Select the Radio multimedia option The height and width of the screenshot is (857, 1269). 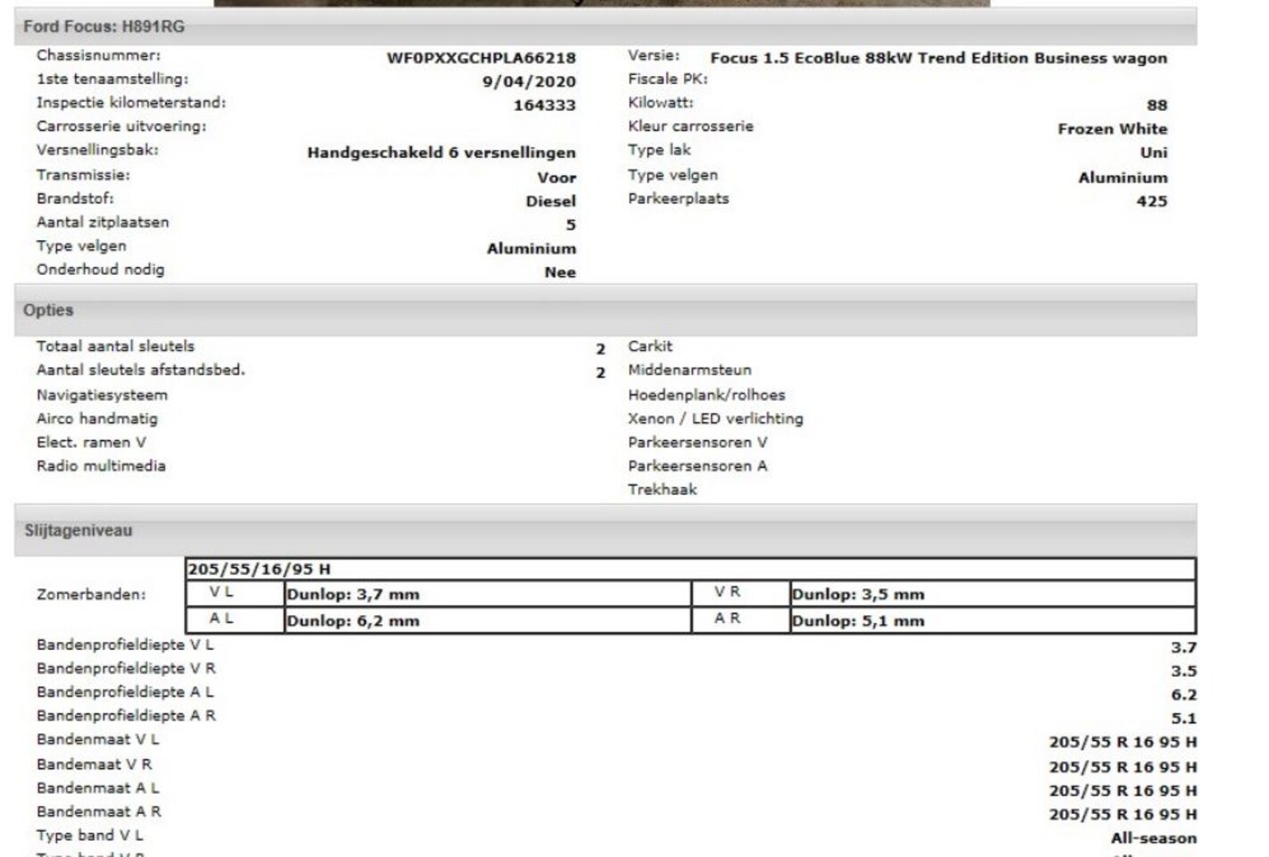click(x=101, y=466)
